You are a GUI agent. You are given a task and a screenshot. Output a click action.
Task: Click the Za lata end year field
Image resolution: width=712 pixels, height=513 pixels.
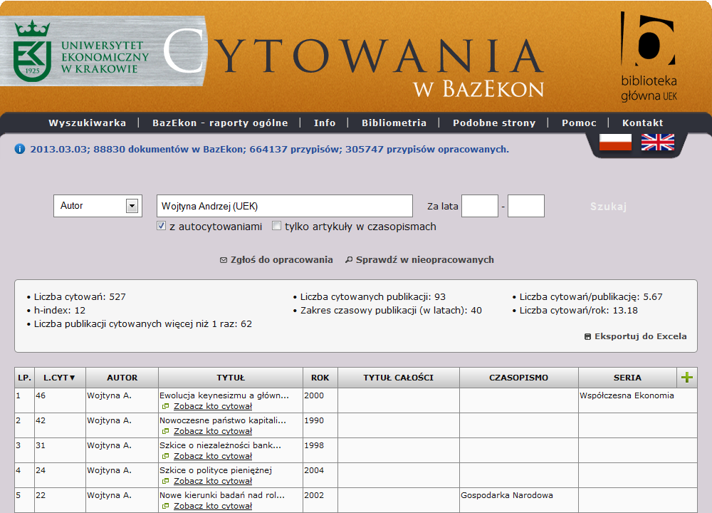tap(526, 206)
